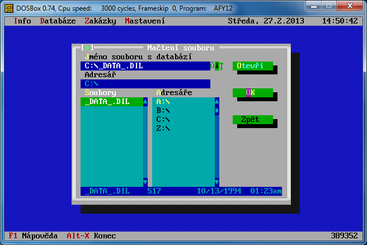Click the DOSBox icon in title bar

(10, 7)
